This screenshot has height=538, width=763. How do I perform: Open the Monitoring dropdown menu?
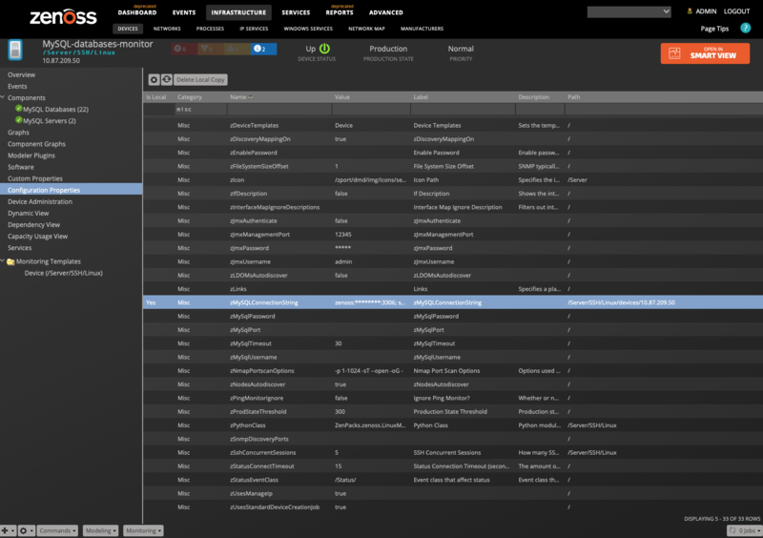click(143, 530)
